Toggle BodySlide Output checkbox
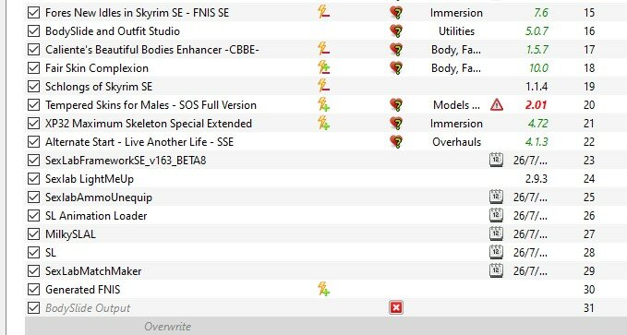This screenshot has width=627, height=335. pos(33,307)
